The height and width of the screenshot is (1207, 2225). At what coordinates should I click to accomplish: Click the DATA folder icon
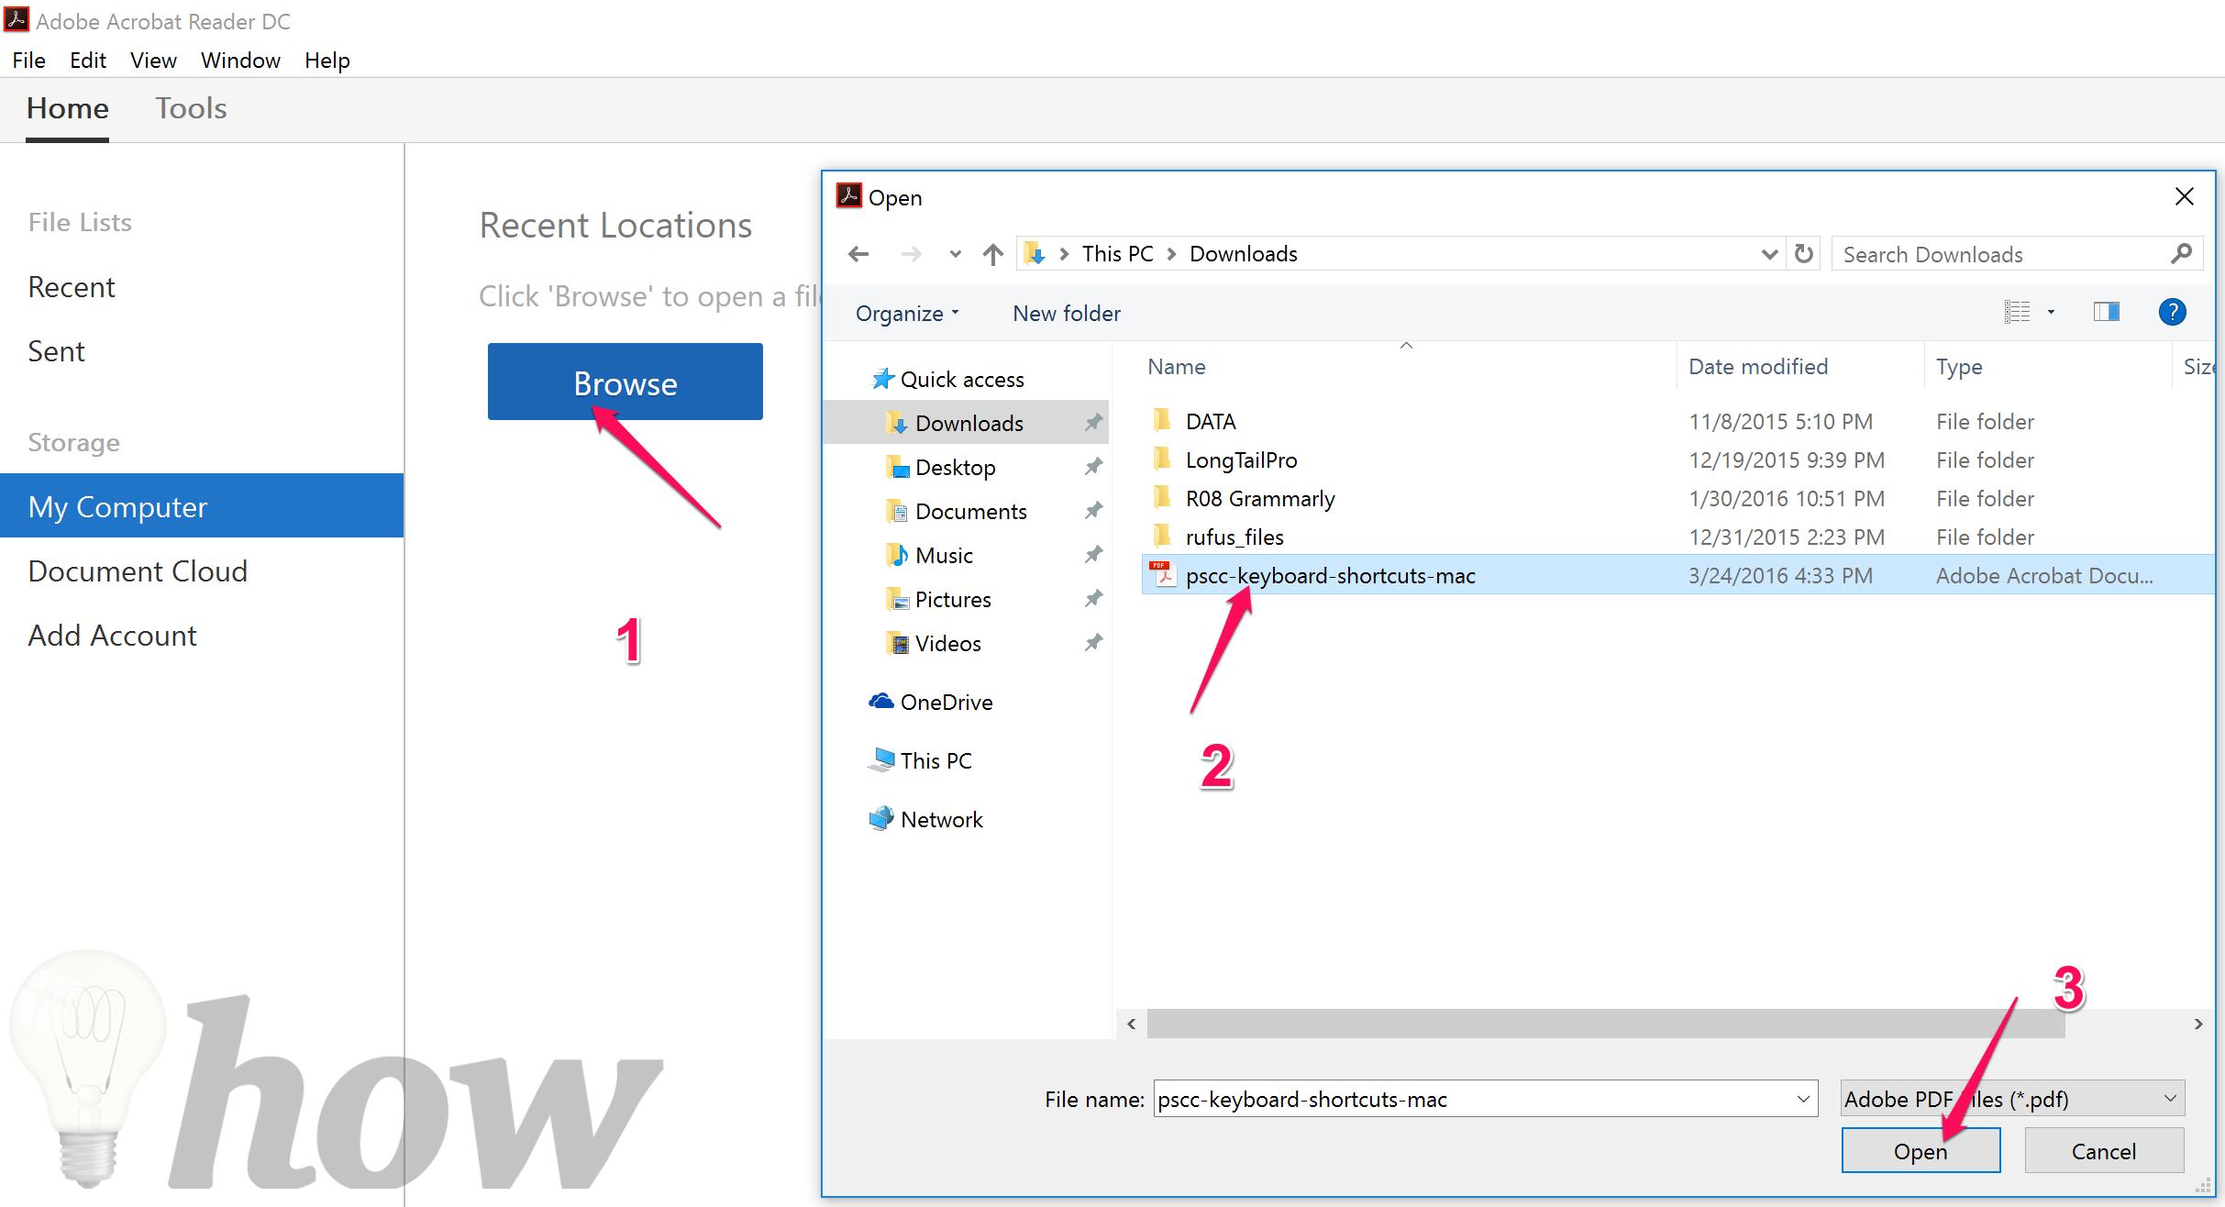[1162, 420]
